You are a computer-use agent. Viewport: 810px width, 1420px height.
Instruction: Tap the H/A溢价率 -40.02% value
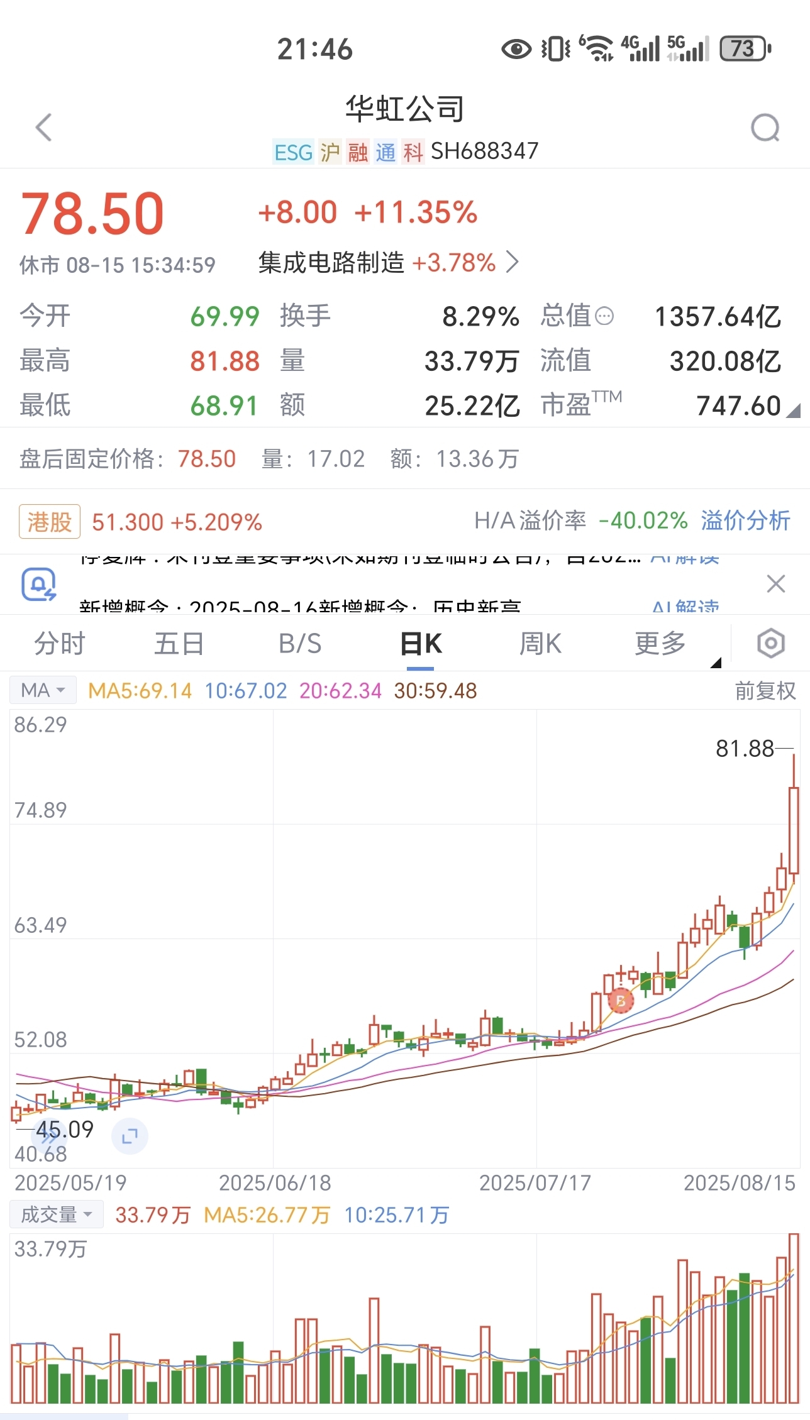tap(643, 520)
